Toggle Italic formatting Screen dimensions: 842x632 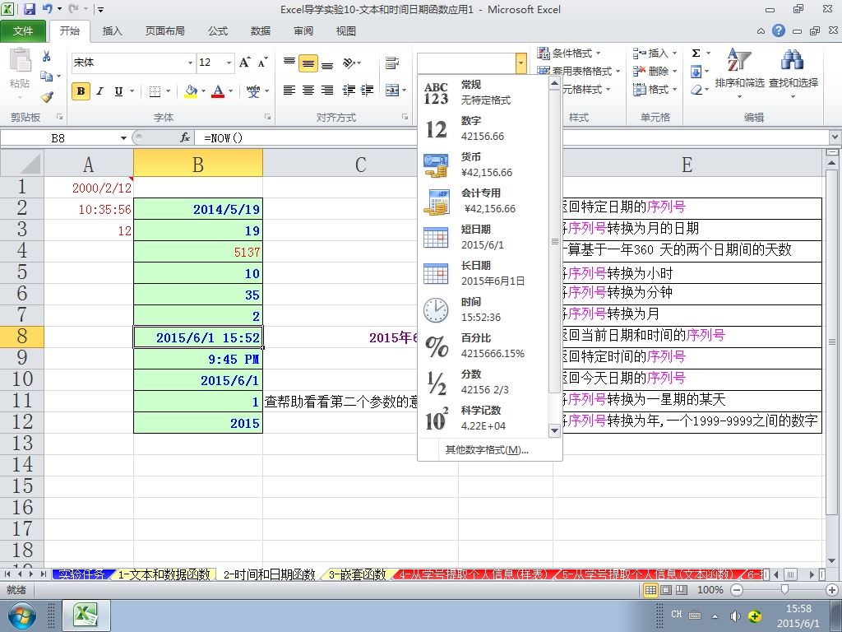99,91
